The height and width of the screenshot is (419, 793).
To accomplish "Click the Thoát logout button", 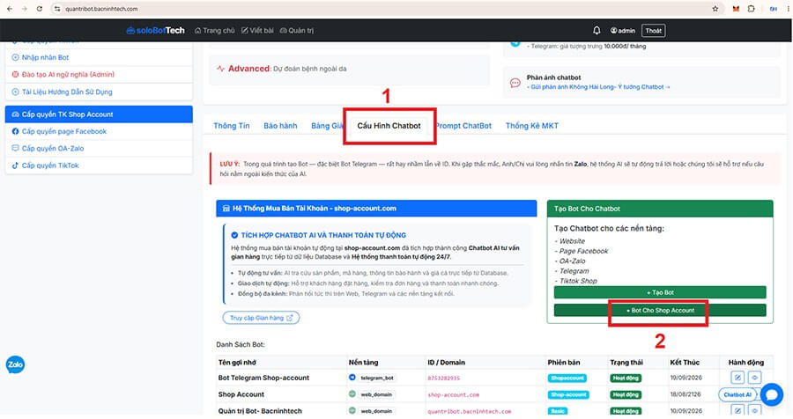I will [x=654, y=30].
